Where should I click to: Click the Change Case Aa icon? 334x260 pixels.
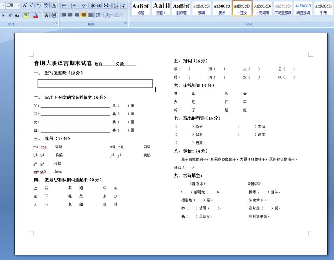17,15
